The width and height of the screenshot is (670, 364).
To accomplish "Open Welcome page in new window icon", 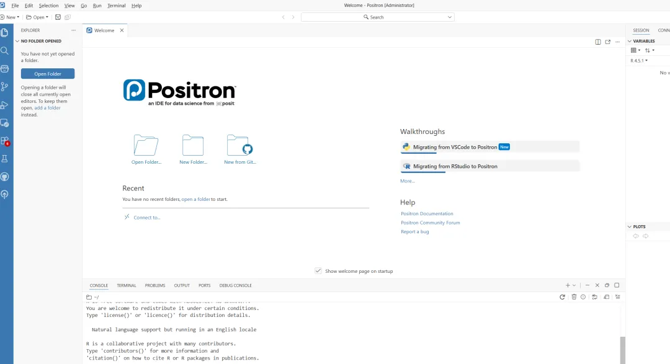I will (x=607, y=42).
